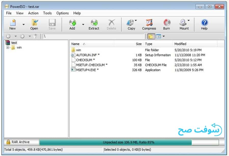Click the CHECKSUM file icon
Screen dimensions: 229x156
coord(73,60)
